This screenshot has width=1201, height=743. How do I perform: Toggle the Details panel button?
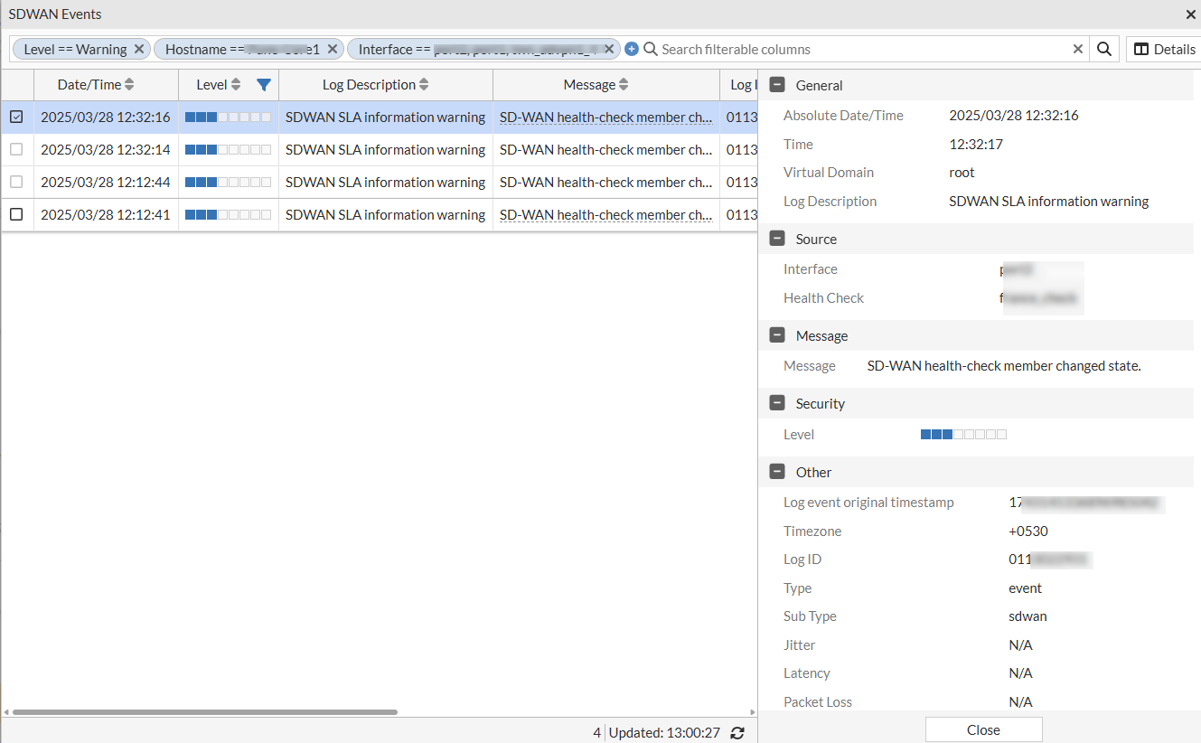tap(1165, 49)
